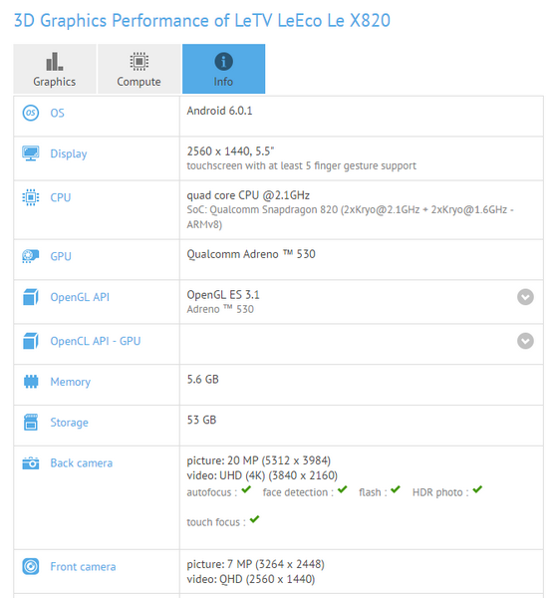Screen dimensions: 553x598
Task: Click the Memory chip icon
Action: click(x=31, y=382)
